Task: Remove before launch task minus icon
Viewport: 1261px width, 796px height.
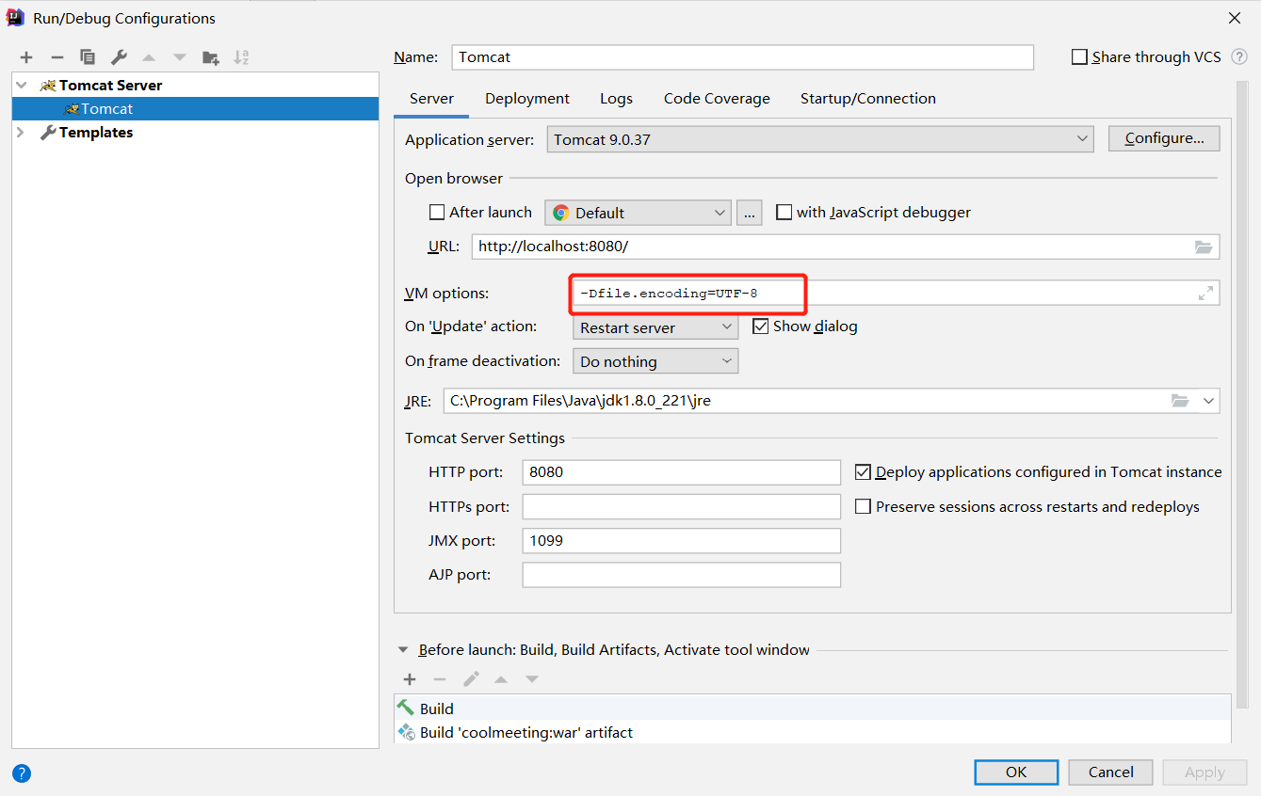Action: coord(440,679)
